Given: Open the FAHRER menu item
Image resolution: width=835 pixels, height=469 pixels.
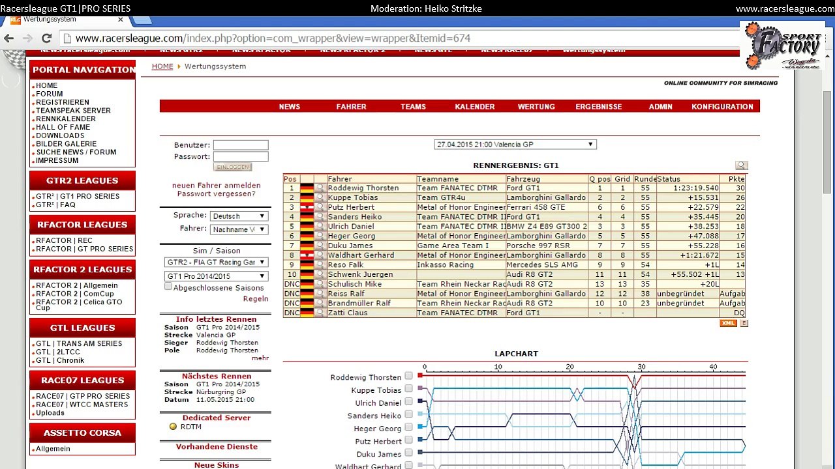Looking at the screenshot, I should 351,107.
